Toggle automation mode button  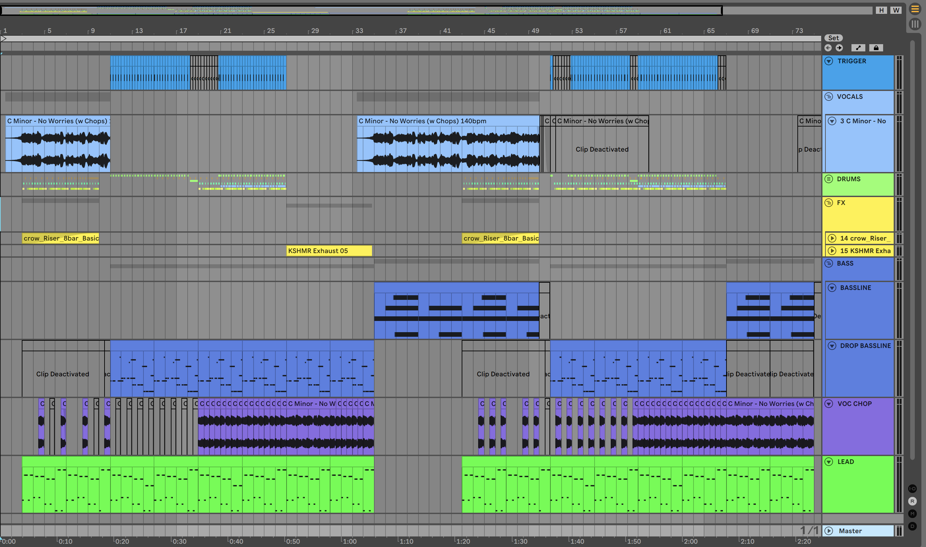pyautogui.click(x=858, y=48)
